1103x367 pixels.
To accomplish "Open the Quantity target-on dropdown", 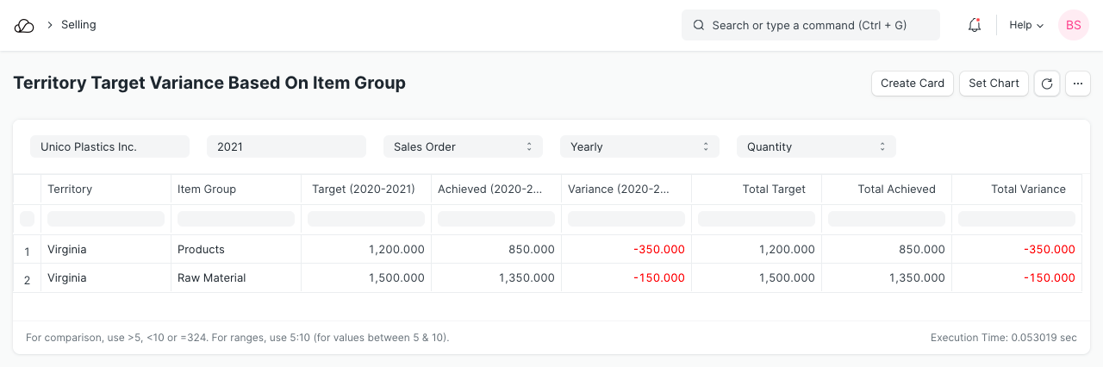I will (816, 147).
